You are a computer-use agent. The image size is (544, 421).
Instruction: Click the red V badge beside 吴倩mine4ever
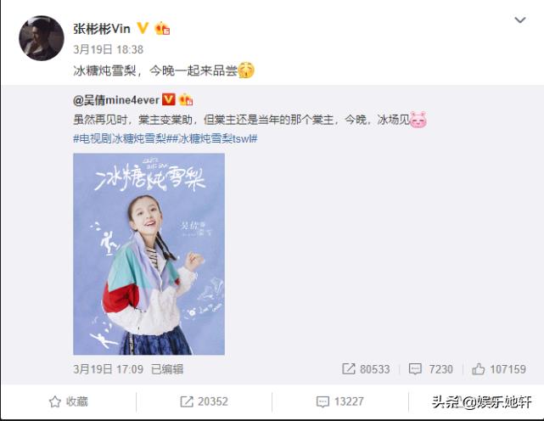coord(169,99)
